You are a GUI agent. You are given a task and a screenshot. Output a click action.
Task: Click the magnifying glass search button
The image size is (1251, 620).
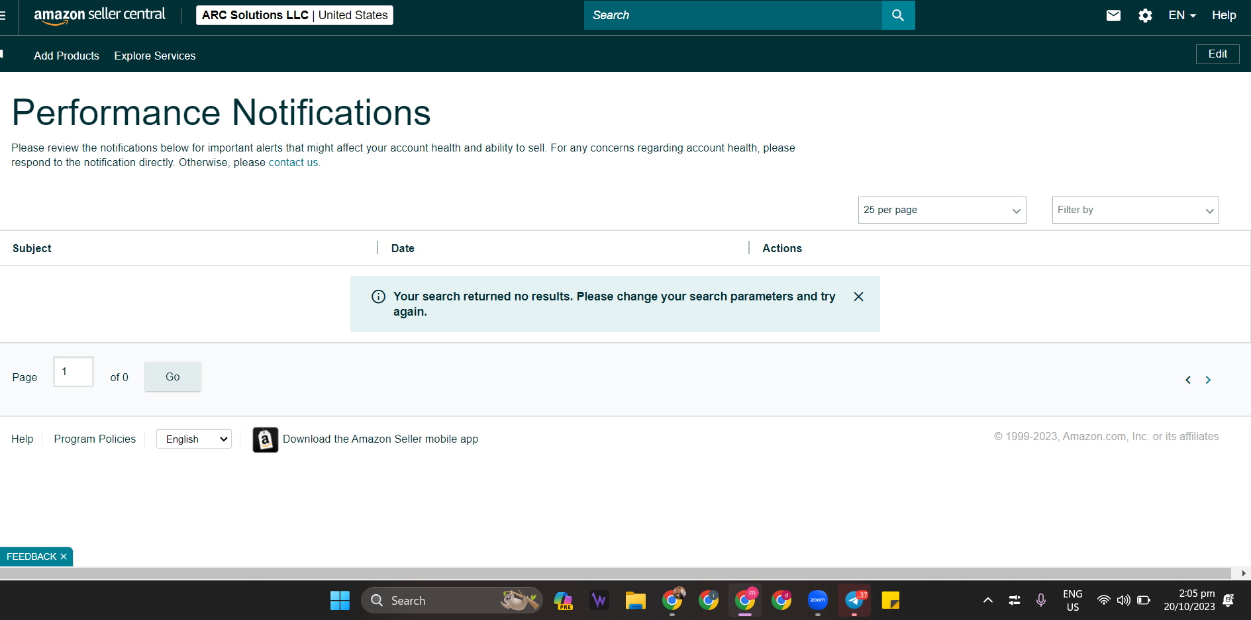click(898, 15)
